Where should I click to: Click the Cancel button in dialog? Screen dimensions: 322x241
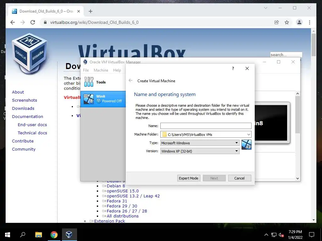click(239, 178)
